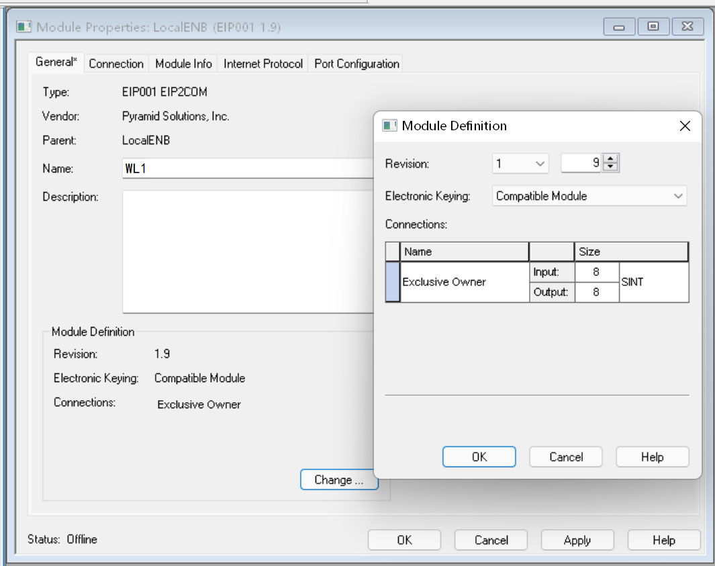
Task: Click Apply in Module Properties
Action: [x=577, y=540]
